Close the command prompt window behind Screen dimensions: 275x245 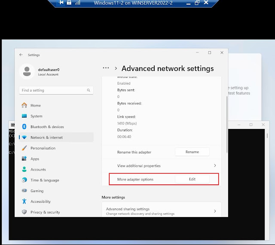[x=263, y=125]
